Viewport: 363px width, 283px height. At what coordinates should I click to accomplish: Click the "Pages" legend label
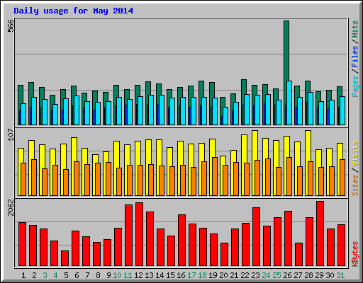click(355, 86)
